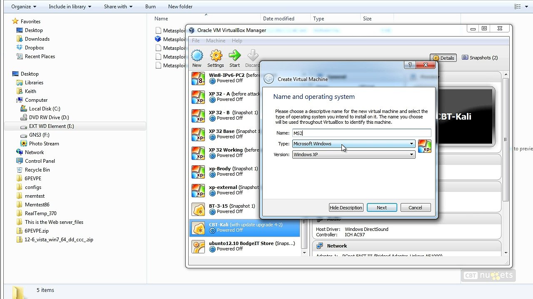
Task: Switch to the Details view in VirtualBox
Action: point(443,58)
